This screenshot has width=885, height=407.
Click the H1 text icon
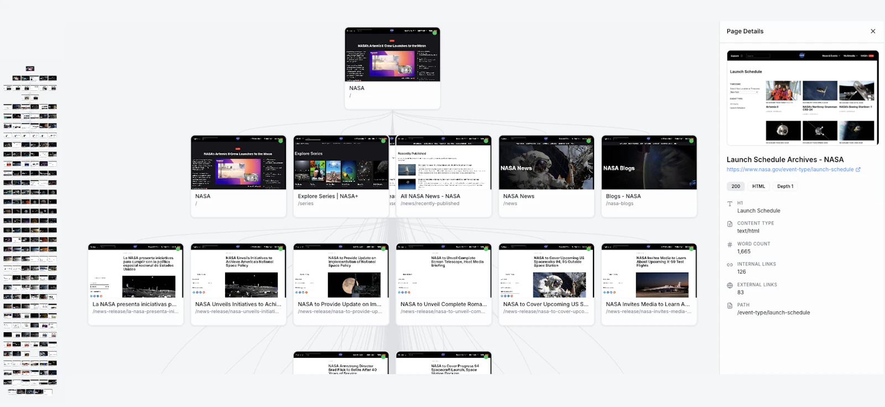click(x=730, y=204)
